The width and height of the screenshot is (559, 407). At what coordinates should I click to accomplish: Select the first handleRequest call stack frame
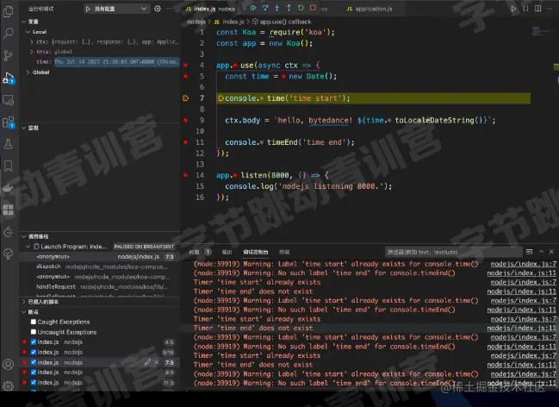tap(100, 286)
